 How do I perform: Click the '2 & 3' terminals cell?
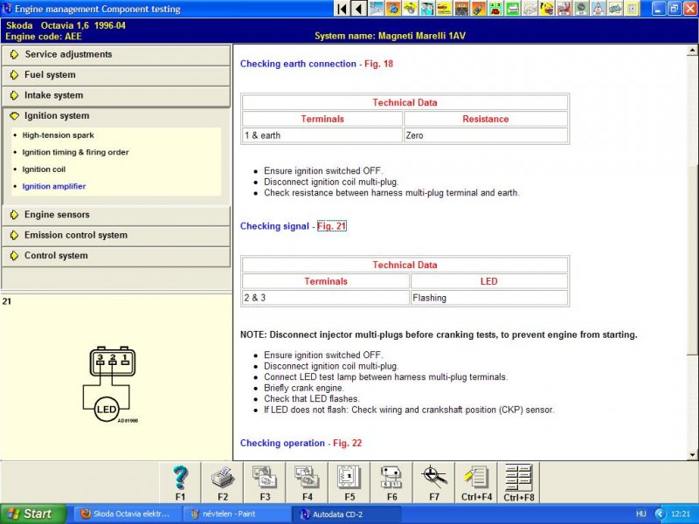(x=325, y=298)
